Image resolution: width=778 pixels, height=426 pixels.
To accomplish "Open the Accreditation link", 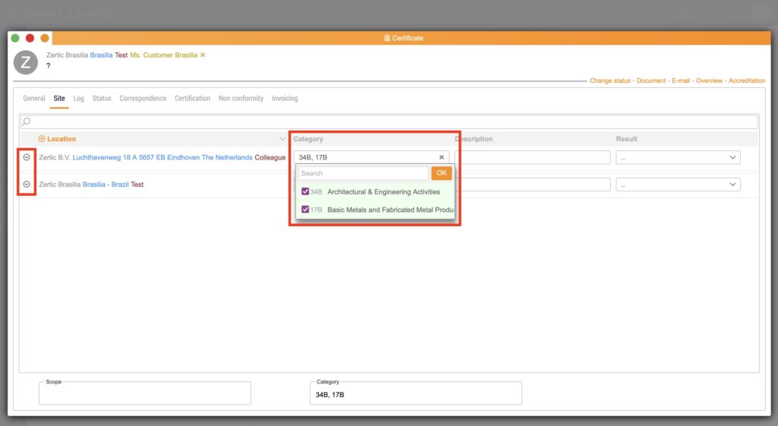I will 747,80.
